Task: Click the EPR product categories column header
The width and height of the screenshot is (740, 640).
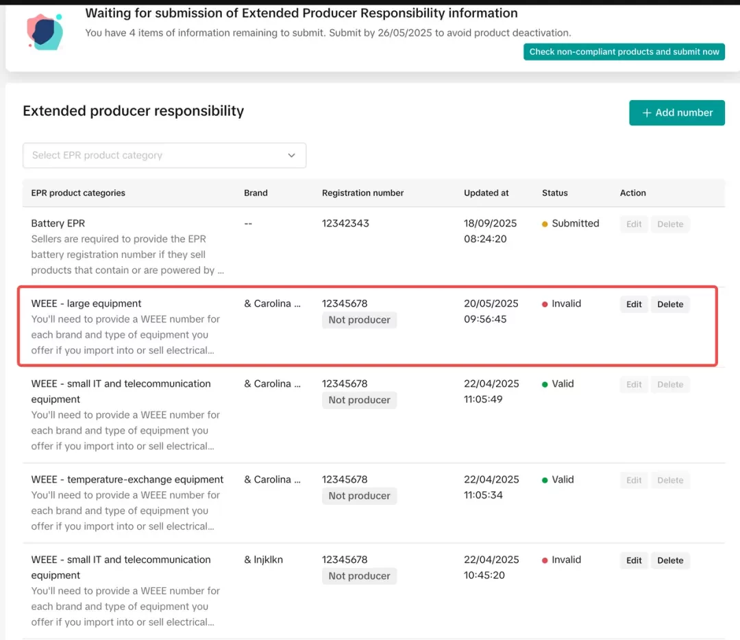Action: click(x=78, y=193)
